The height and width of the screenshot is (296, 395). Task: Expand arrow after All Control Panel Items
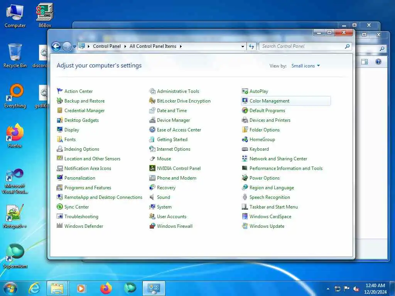pyautogui.click(x=181, y=46)
